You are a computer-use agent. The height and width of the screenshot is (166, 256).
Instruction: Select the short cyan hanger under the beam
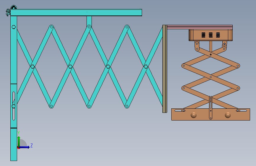pos(89,21)
